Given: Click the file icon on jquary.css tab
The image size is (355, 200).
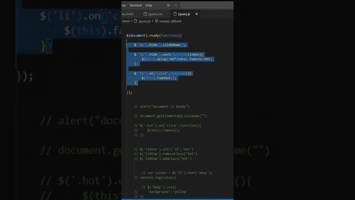Looking at the screenshot, I should pos(145,14).
